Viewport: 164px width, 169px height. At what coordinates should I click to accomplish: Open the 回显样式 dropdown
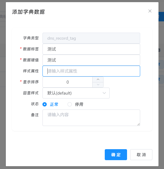coord(76,93)
